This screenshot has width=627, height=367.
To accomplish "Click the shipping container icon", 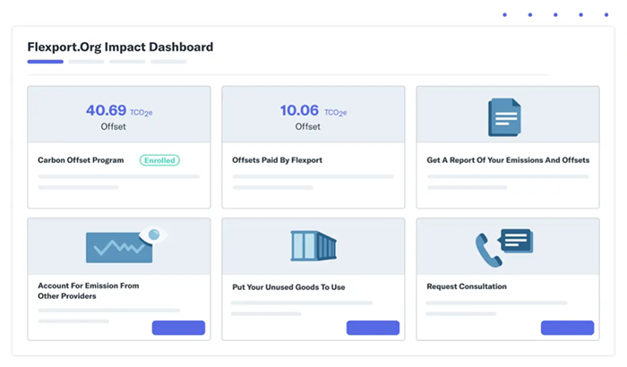I will click(313, 246).
